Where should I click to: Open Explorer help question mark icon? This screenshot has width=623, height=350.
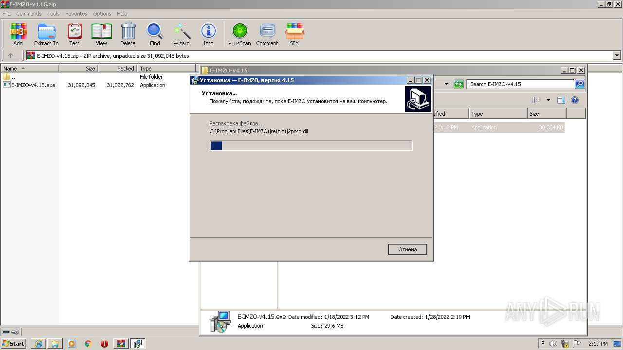click(575, 100)
